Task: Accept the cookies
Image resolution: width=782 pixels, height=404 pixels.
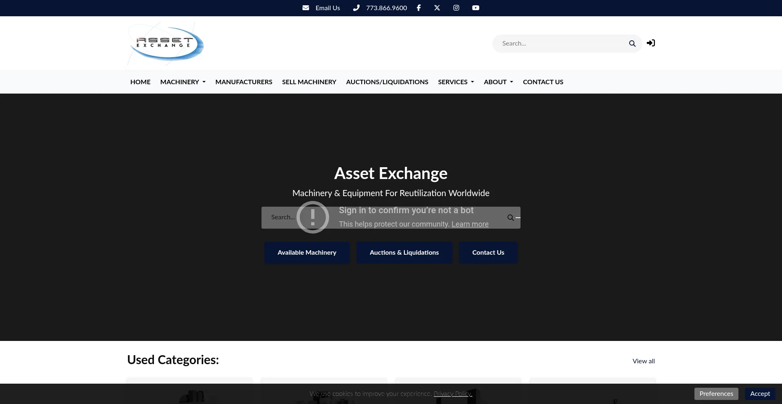Action: (760, 394)
